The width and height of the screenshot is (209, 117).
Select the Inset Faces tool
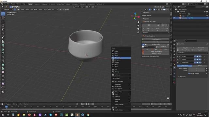coord(3,49)
